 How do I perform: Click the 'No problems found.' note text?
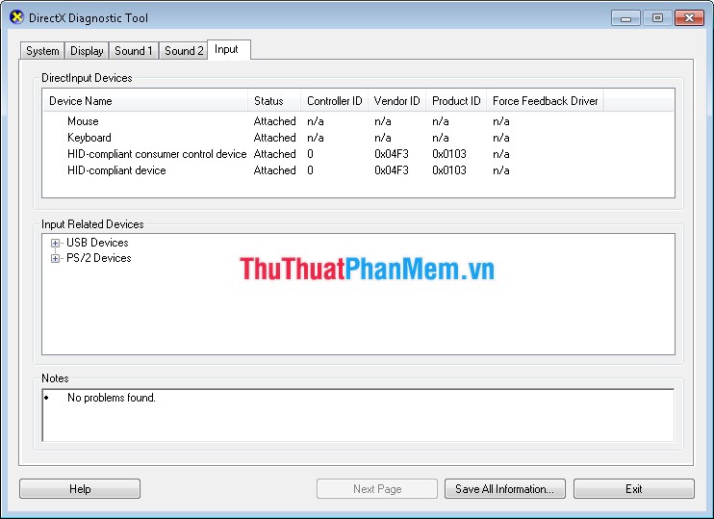coord(112,398)
